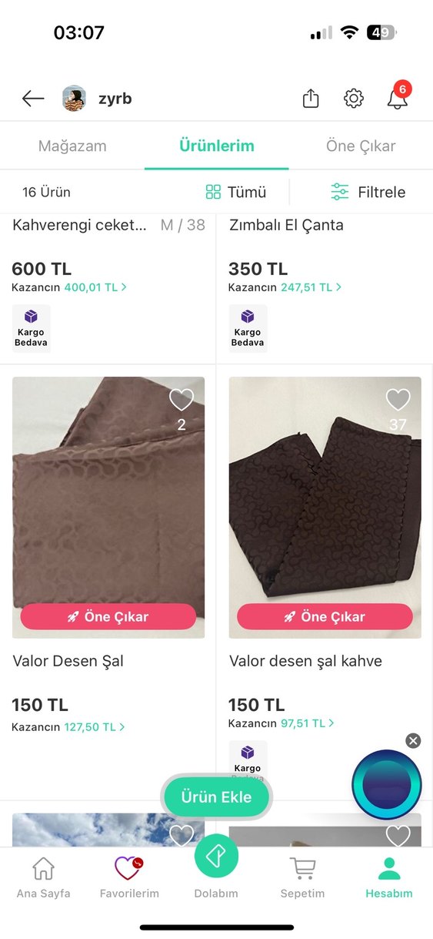Viewport: 433px width, 939px height.
Task: Open the Dolabım tag icon
Action: point(216,856)
